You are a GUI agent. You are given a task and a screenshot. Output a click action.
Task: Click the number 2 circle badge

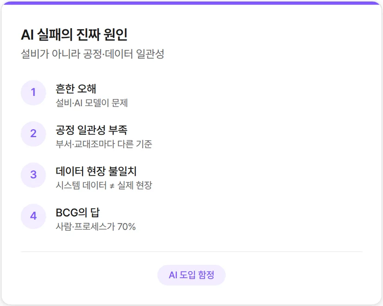pyautogui.click(x=33, y=134)
